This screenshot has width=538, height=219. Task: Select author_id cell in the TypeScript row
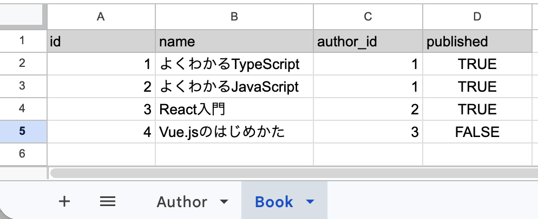pos(368,64)
